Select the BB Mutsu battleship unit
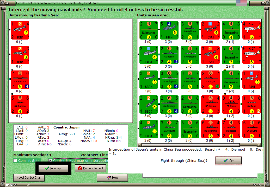Screen dimensions: 270x187 click(231, 105)
